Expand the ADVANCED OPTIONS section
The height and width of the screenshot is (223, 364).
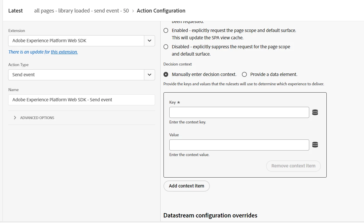[37, 118]
